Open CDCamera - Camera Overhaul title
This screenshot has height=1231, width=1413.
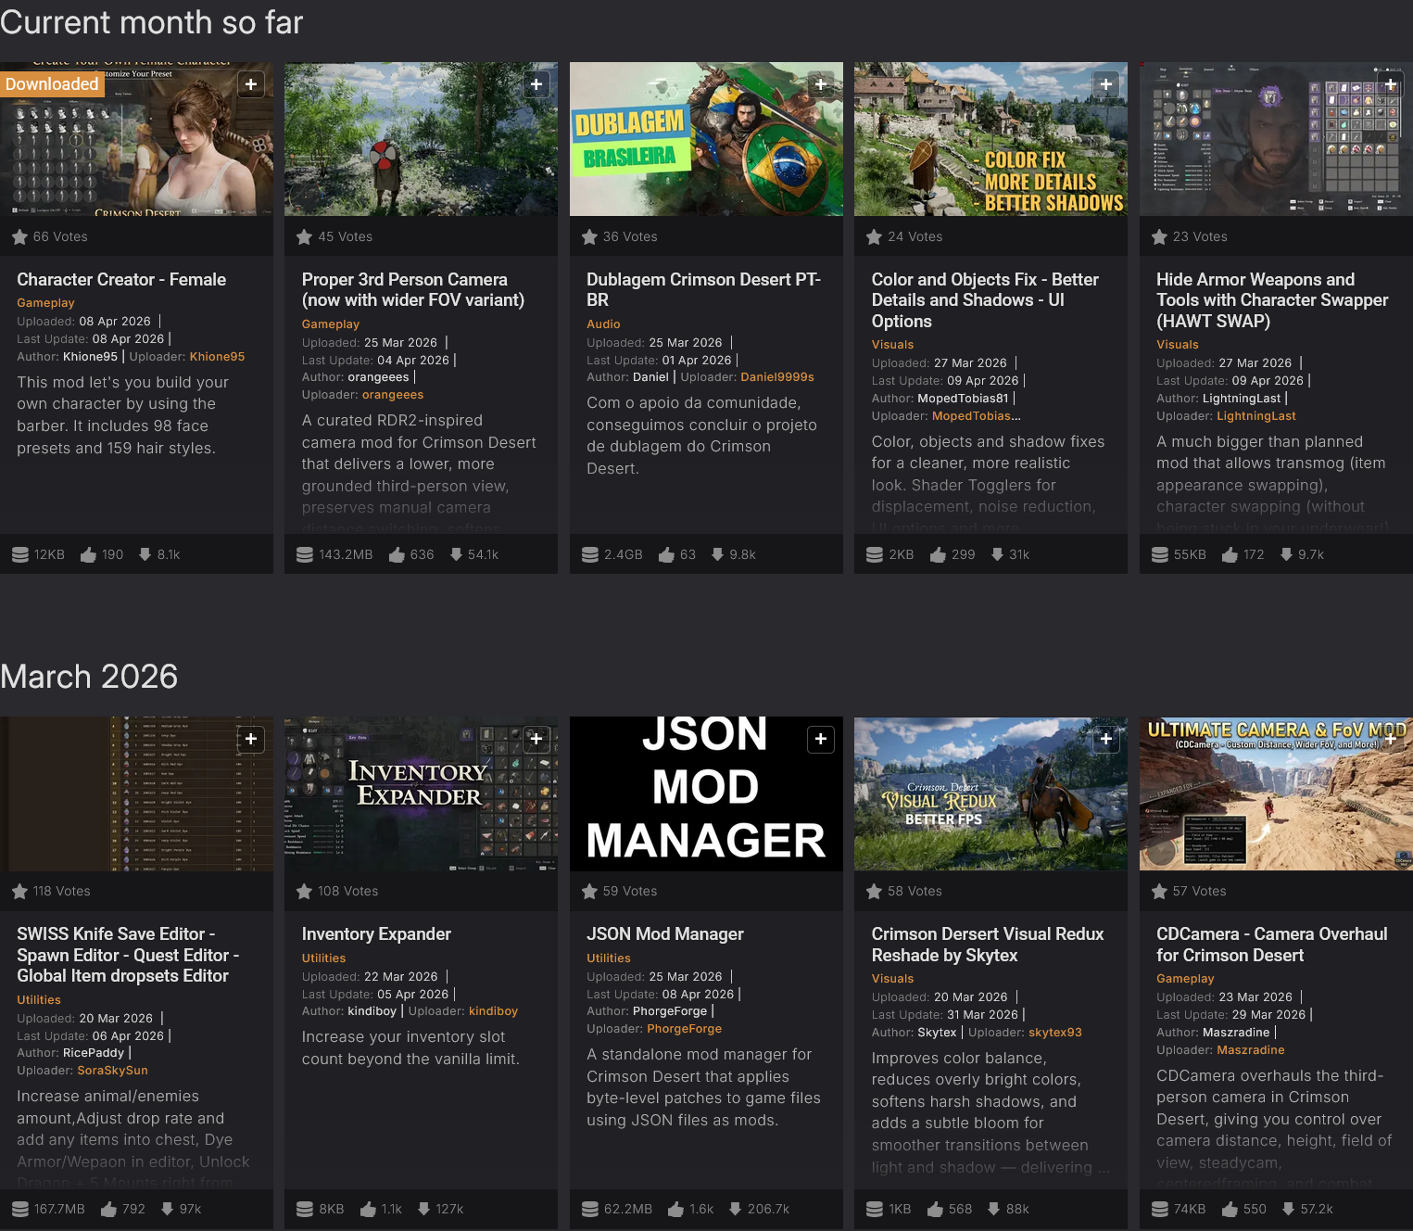click(x=1272, y=944)
